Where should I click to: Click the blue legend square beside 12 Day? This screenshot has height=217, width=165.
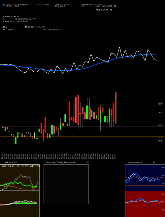coord(3,6)
